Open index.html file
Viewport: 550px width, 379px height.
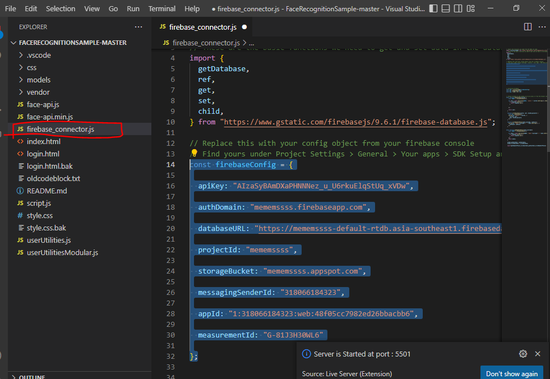coord(80,141)
